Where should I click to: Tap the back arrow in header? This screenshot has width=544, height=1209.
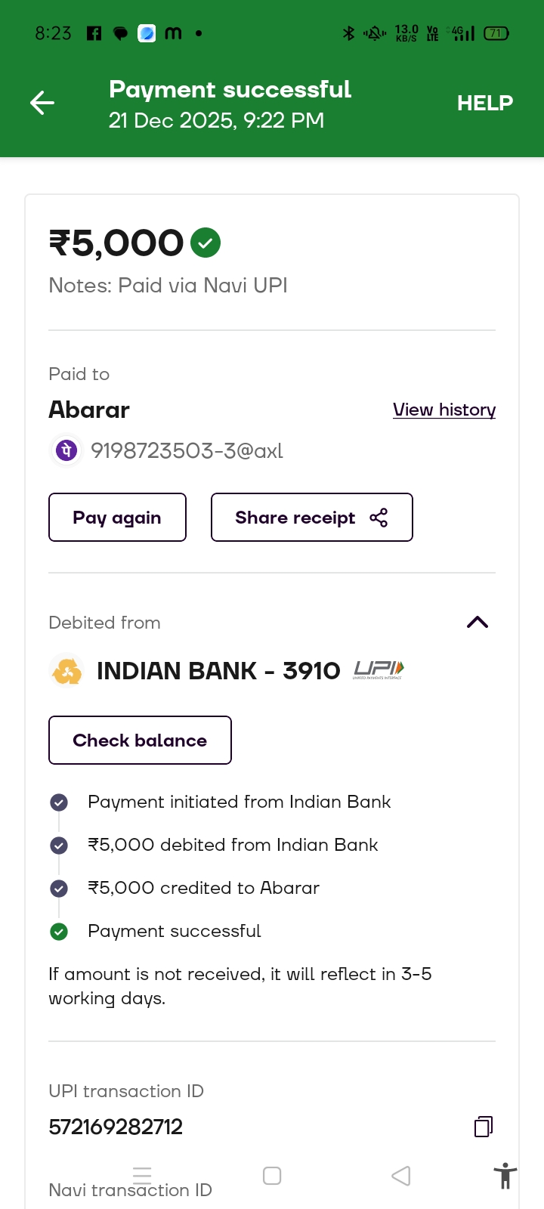click(x=42, y=103)
